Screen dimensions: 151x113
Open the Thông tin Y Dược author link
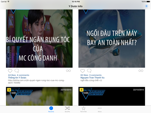click(x=17, y=78)
